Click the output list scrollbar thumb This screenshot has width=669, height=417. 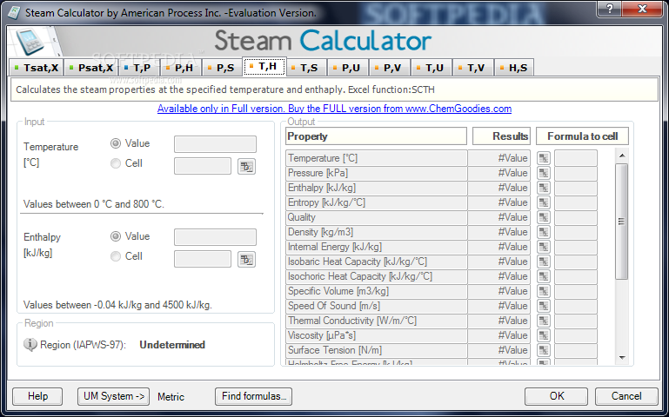click(x=622, y=222)
